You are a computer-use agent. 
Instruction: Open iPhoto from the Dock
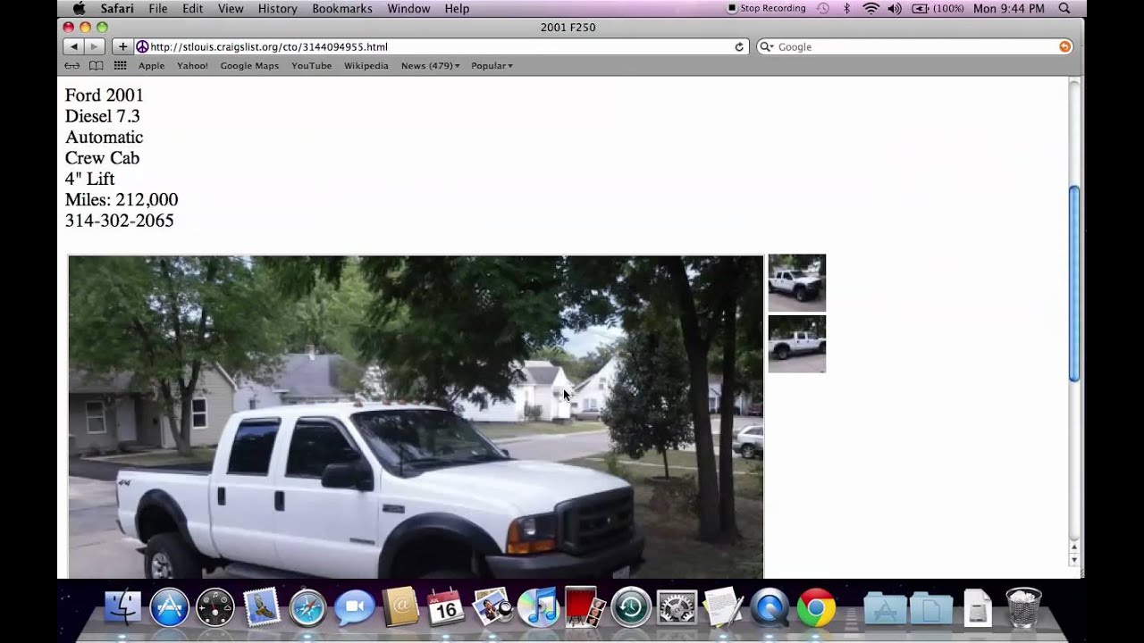coord(492,608)
